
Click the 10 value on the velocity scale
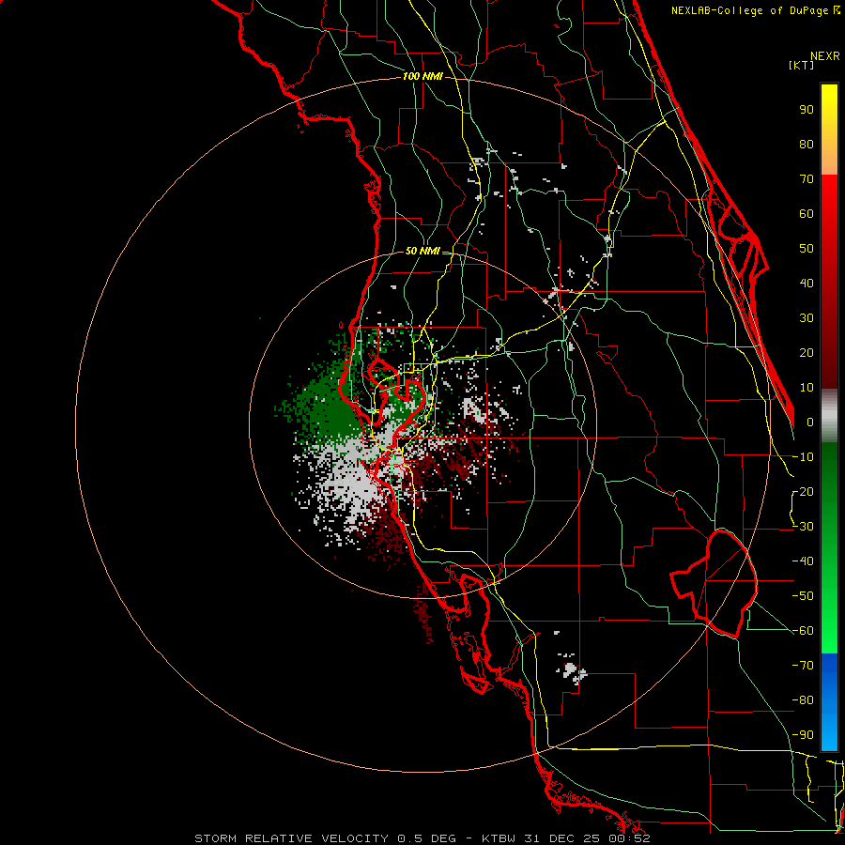pos(807,388)
